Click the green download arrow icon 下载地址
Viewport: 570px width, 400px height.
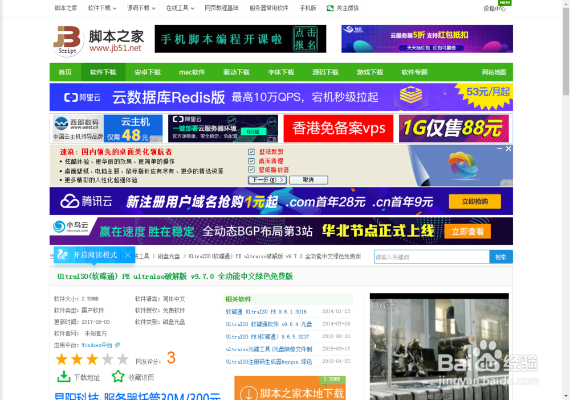point(64,377)
